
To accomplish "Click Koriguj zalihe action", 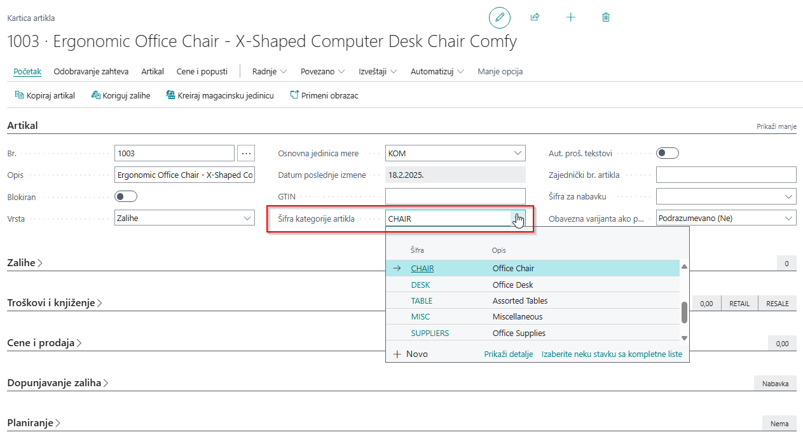I will (121, 95).
